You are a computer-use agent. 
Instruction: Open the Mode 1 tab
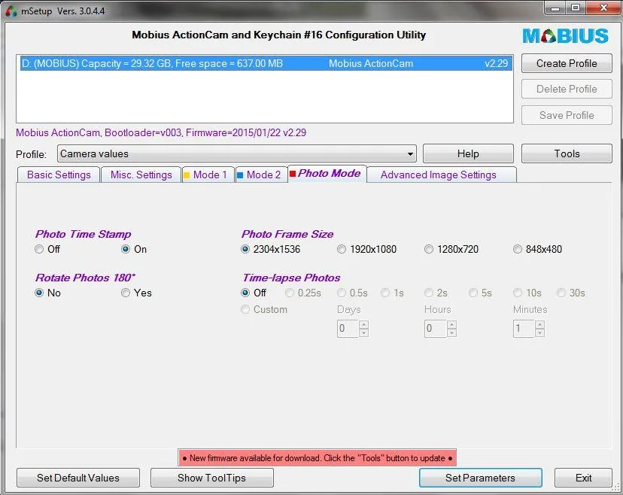(208, 175)
